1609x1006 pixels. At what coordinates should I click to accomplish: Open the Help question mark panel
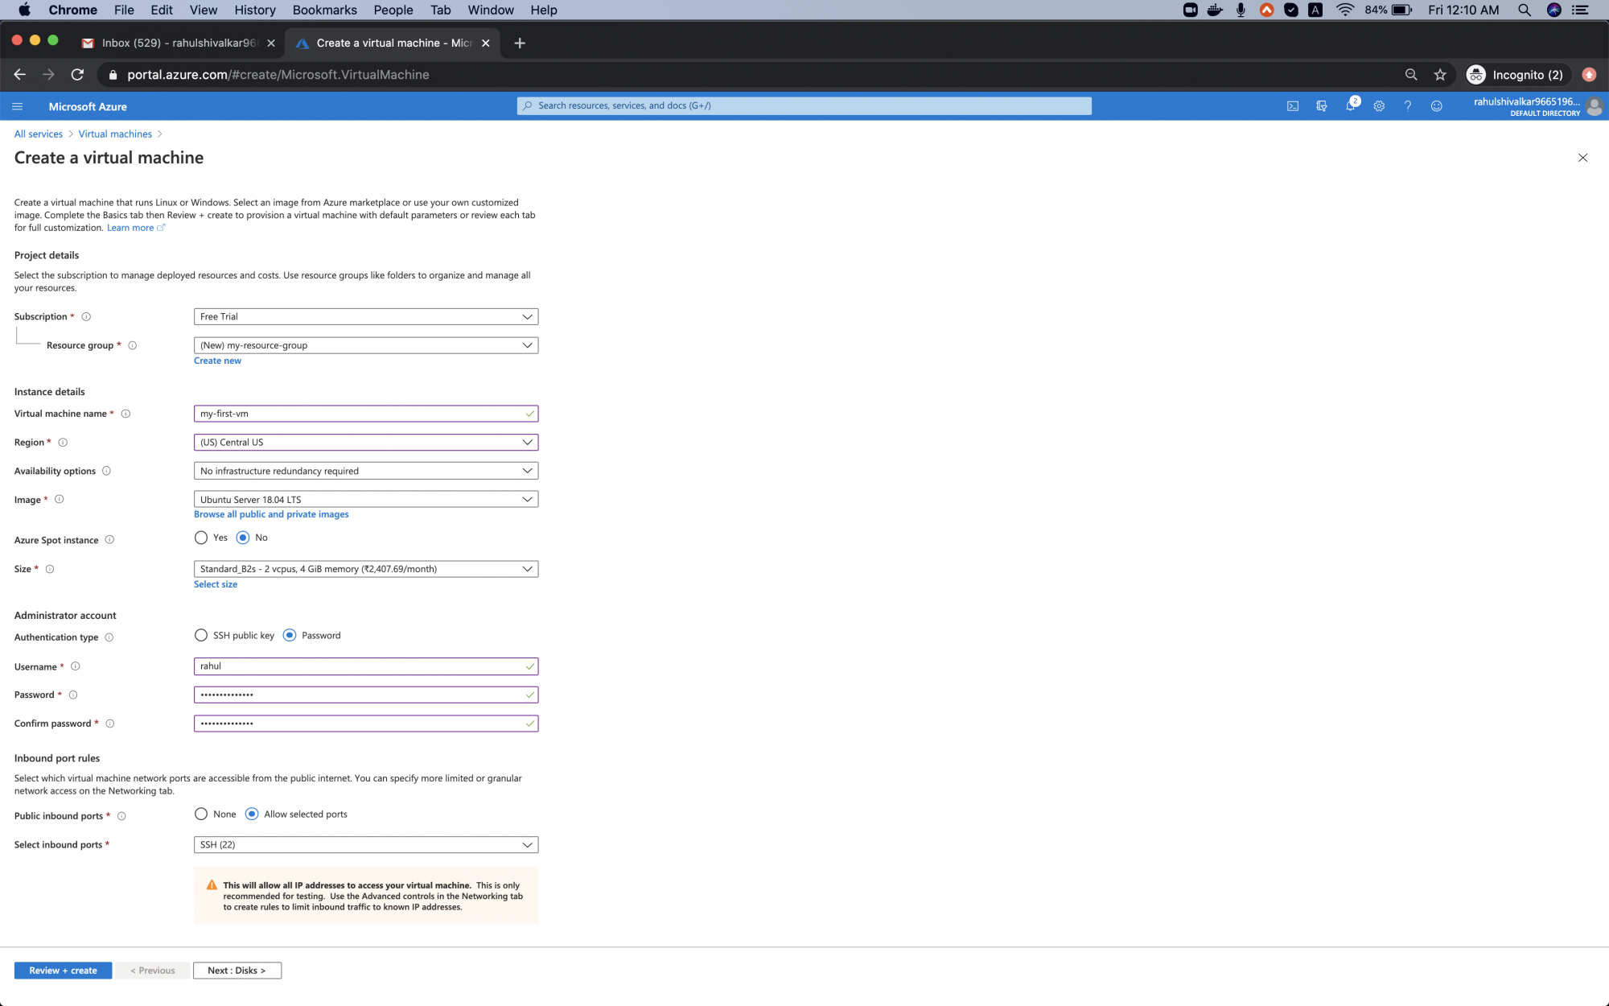point(1408,105)
